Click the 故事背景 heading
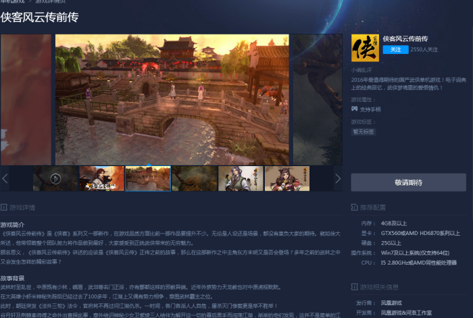The image size is (473, 318). 12,278
